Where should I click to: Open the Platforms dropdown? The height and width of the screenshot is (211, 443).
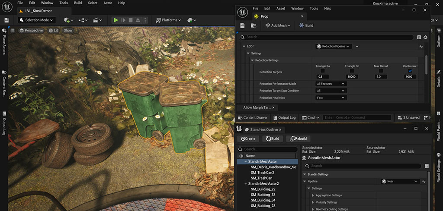(168, 20)
